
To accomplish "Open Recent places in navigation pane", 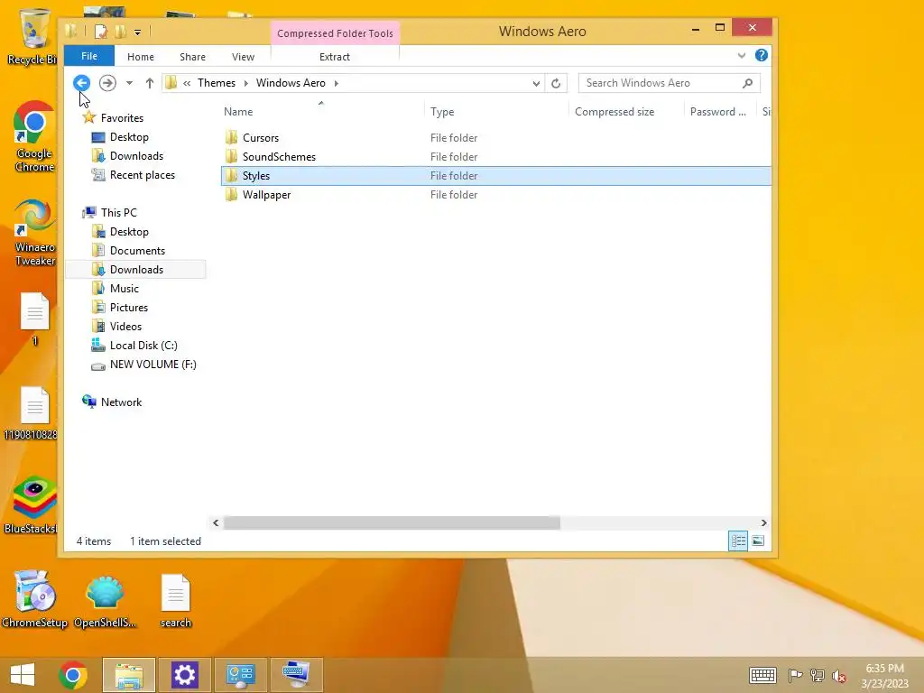I will pyautogui.click(x=142, y=174).
